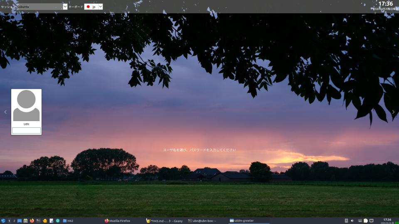Click the network monitor tray icon
This screenshot has width=399, height=224.
point(372,221)
